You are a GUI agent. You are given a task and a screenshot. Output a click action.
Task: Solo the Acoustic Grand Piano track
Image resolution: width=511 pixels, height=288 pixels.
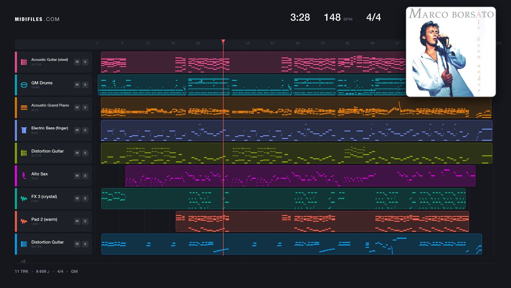(85, 107)
